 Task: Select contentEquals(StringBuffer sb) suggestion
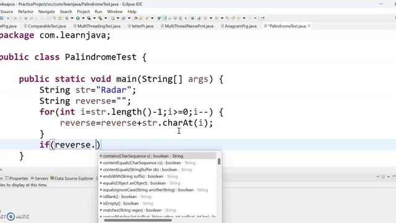coord(157,170)
